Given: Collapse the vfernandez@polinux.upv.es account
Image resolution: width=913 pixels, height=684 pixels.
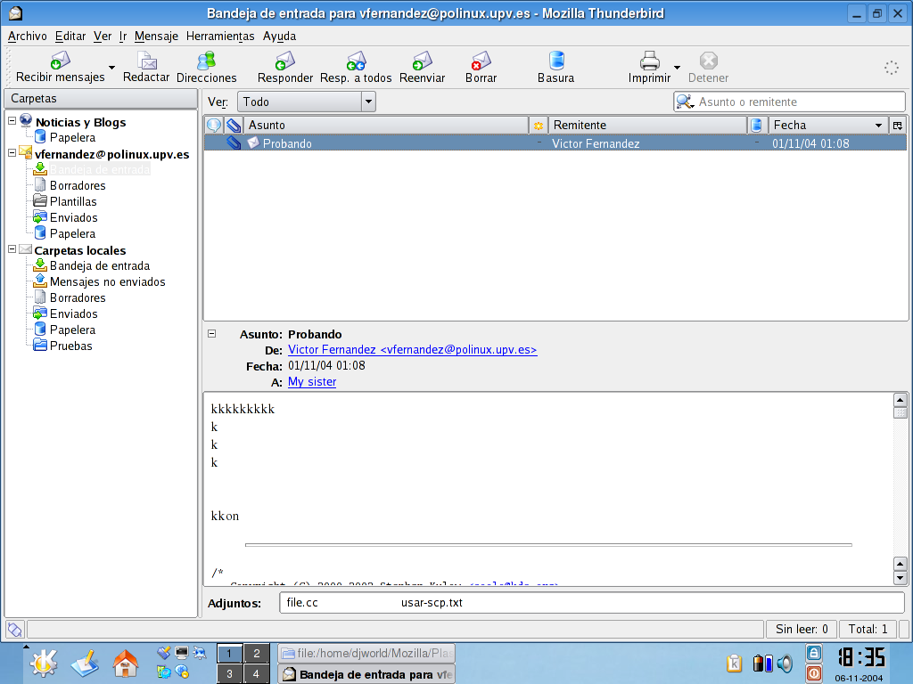Looking at the screenshot, I should [12, 153].
